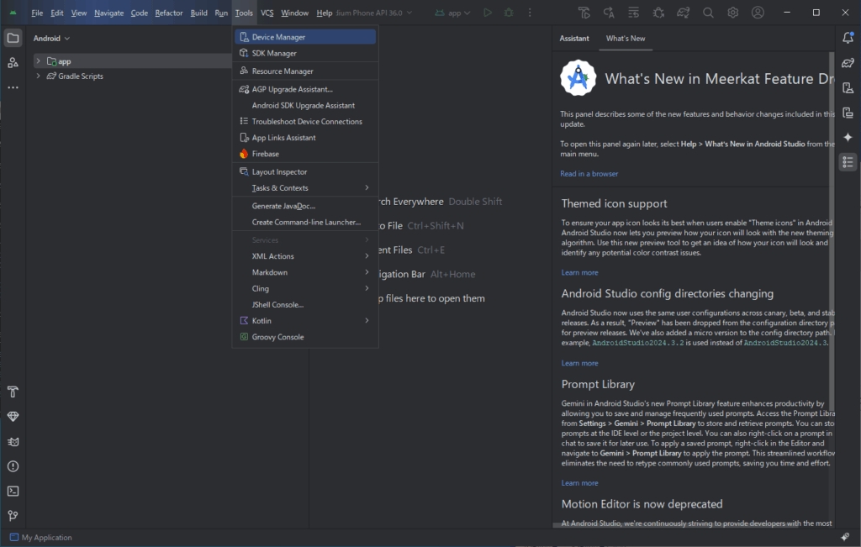Click the Debug app bug icon
861x547 pixels.
509,13
